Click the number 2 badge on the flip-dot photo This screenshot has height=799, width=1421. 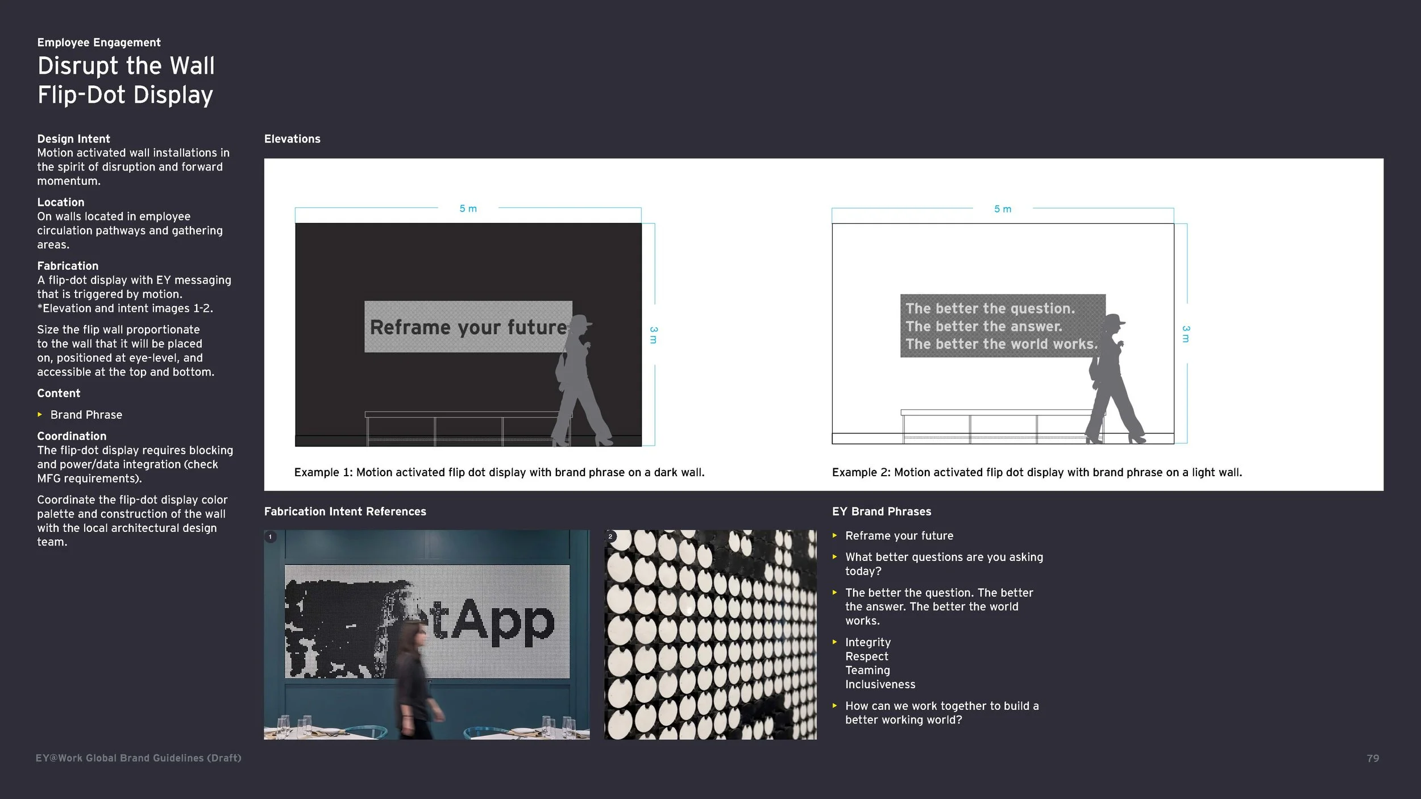pyautogui.click(x=610, y=536)
